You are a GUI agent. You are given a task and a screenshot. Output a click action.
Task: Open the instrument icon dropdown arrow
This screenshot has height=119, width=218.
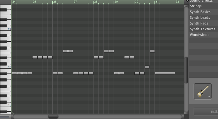click(209, 97)
